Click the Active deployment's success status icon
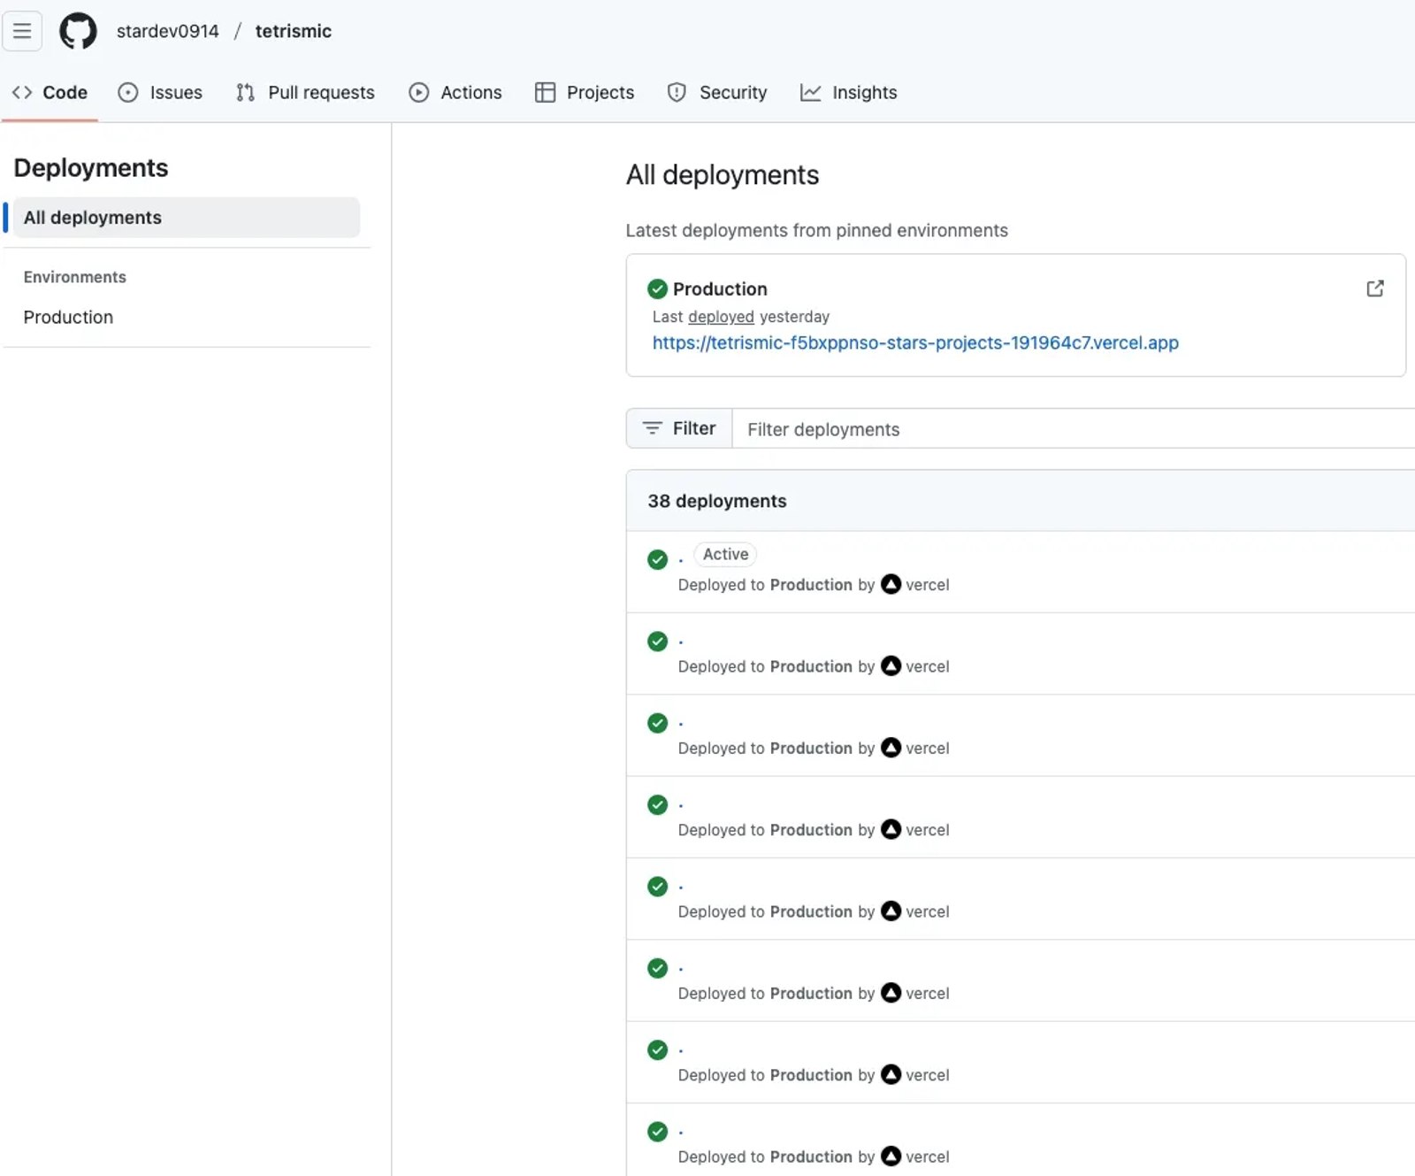 657,559
